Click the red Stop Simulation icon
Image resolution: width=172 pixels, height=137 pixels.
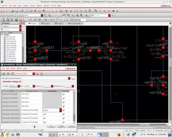pyautogui.click(x=21, y=20)
